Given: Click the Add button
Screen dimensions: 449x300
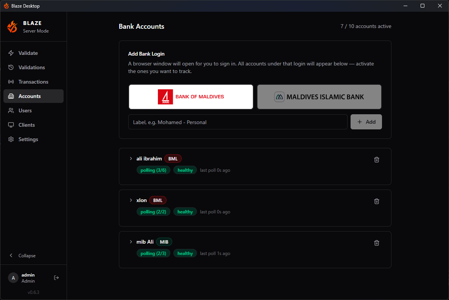Looking at the screenshot, I should 366,121.
